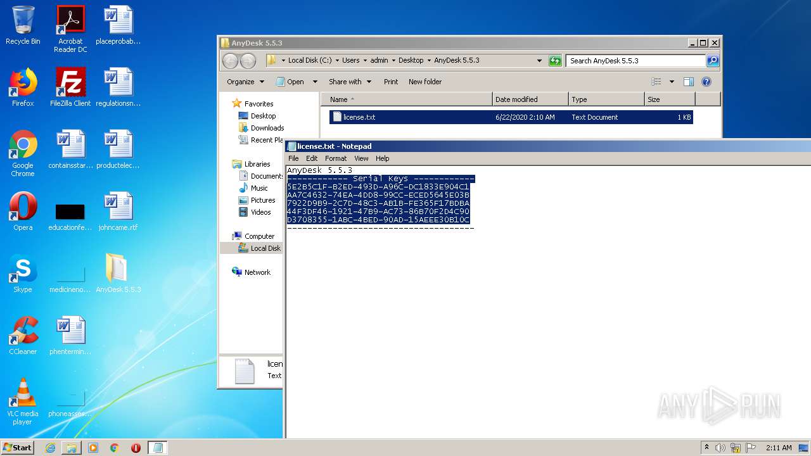Screen dimensions: 811x456
Task: Open FileZilla Client shortcut
Action: click(70, 87)
